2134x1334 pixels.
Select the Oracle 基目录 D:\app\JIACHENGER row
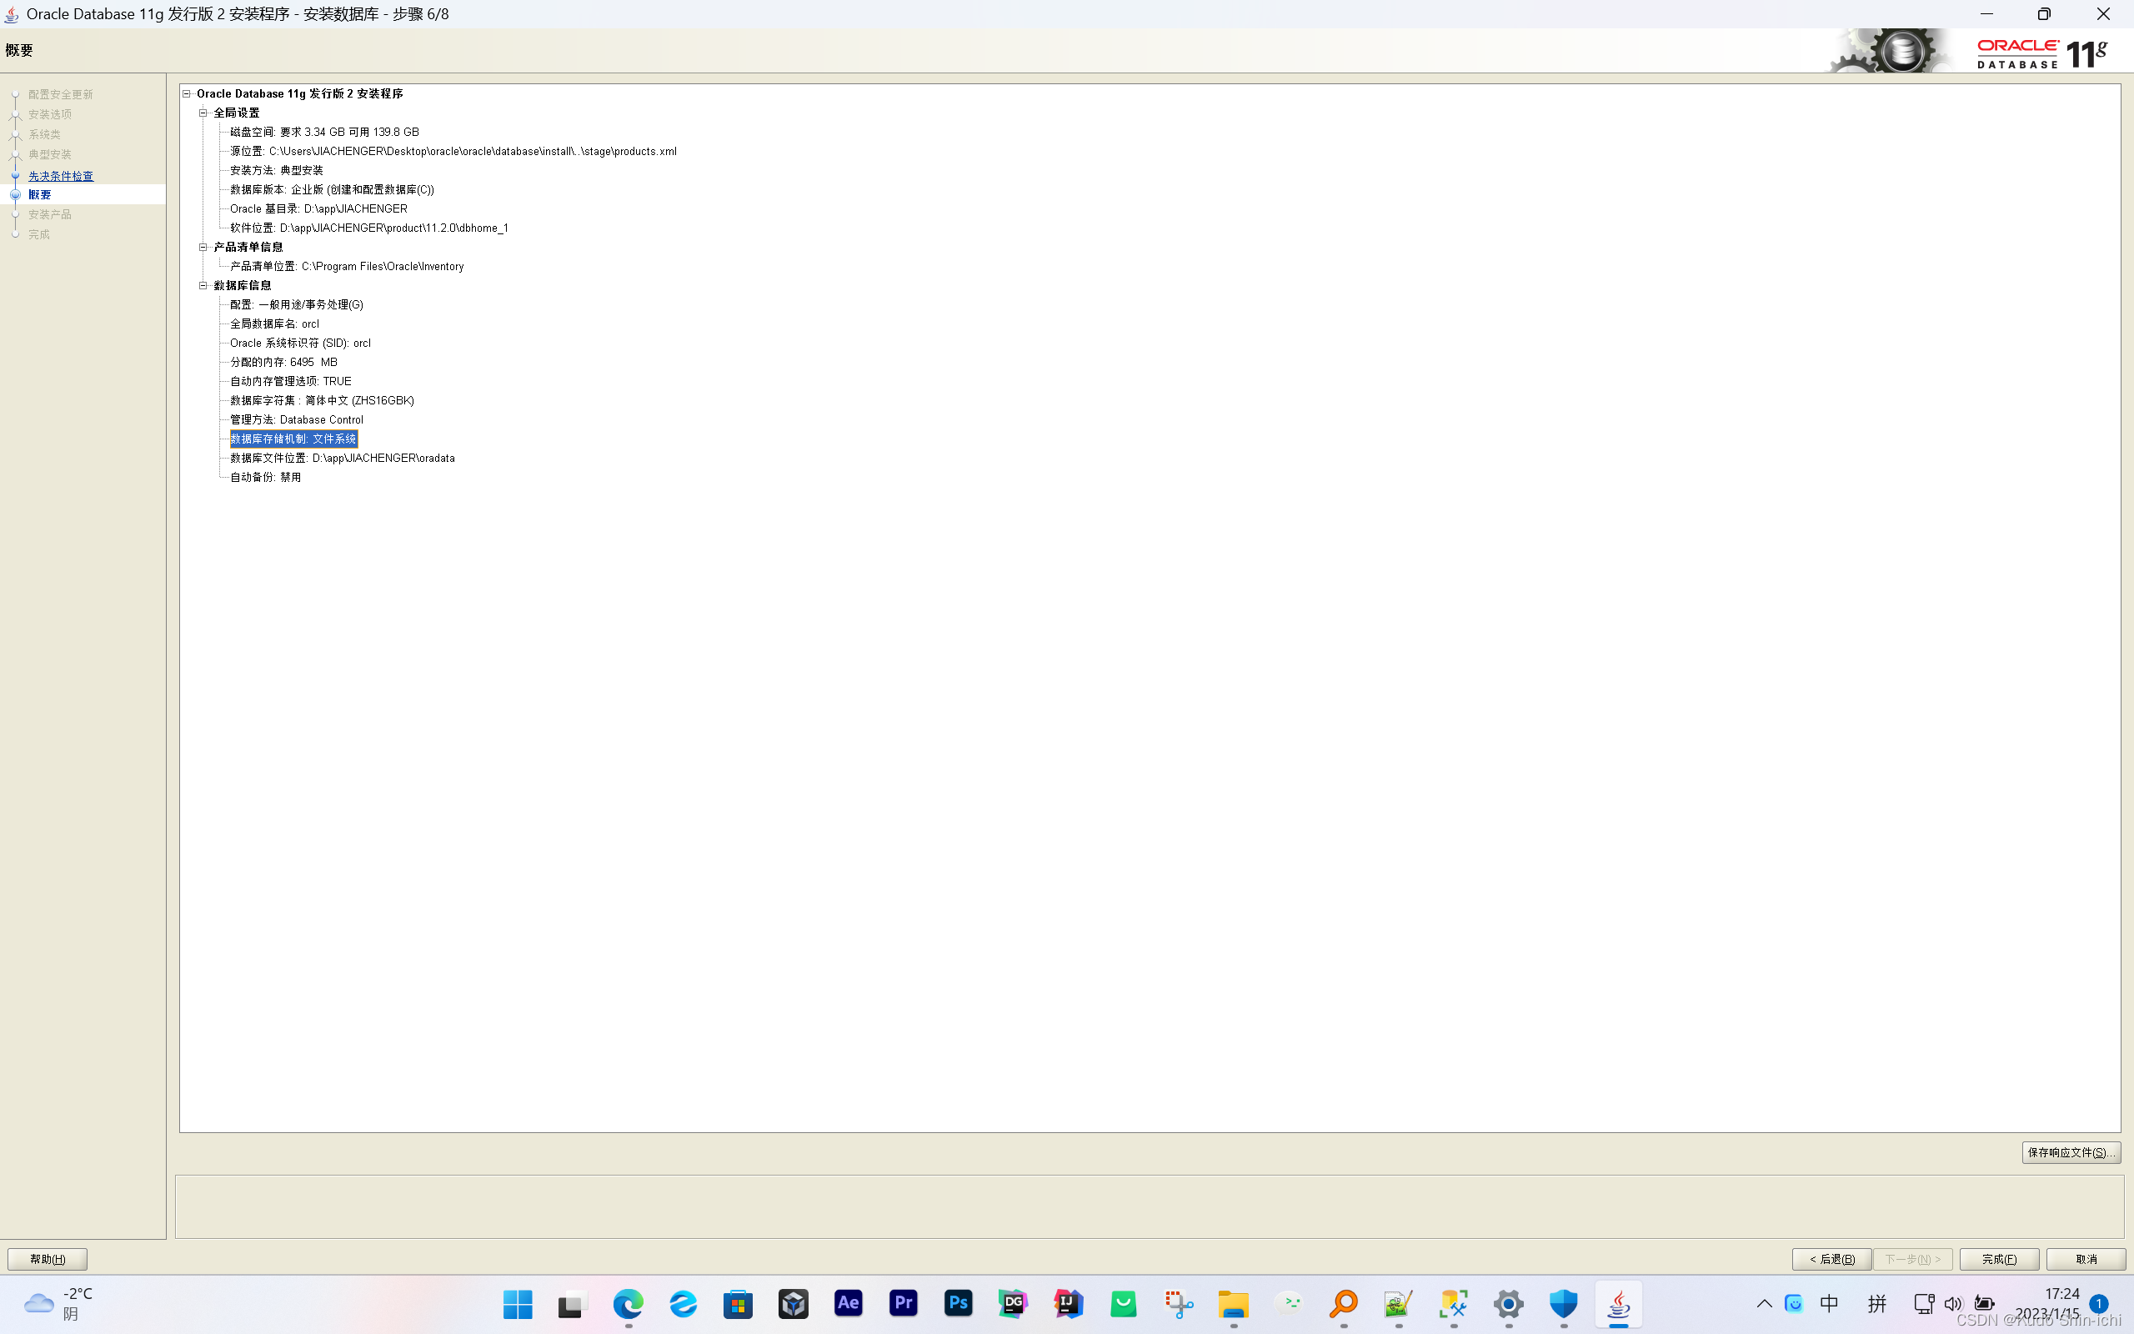coord(319,209)
